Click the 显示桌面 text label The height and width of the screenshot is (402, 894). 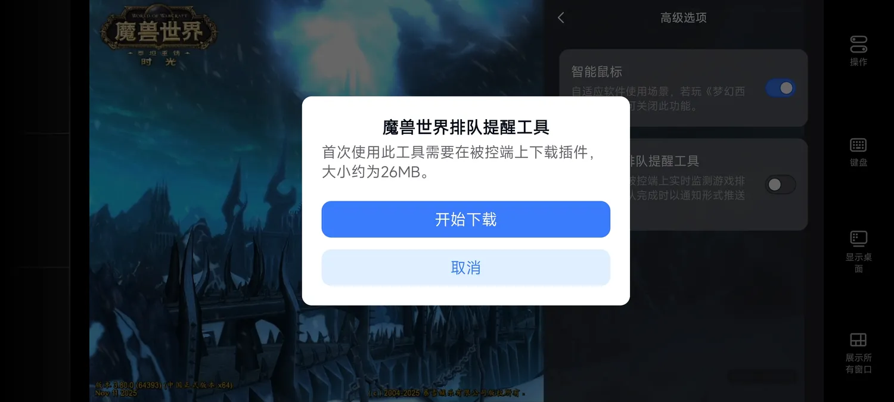(858, 263)
